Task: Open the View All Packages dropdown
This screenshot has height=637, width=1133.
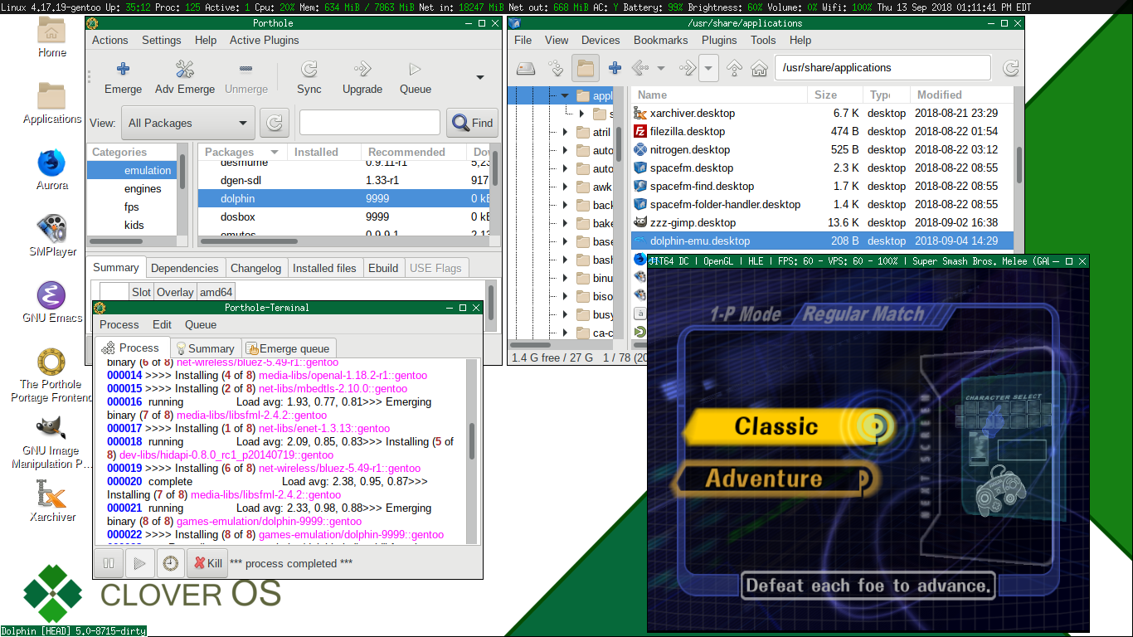Action: coord(188,123)
